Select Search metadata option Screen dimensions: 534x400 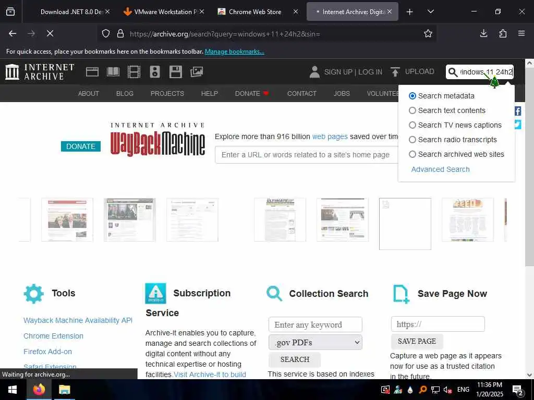coord(442,96)
